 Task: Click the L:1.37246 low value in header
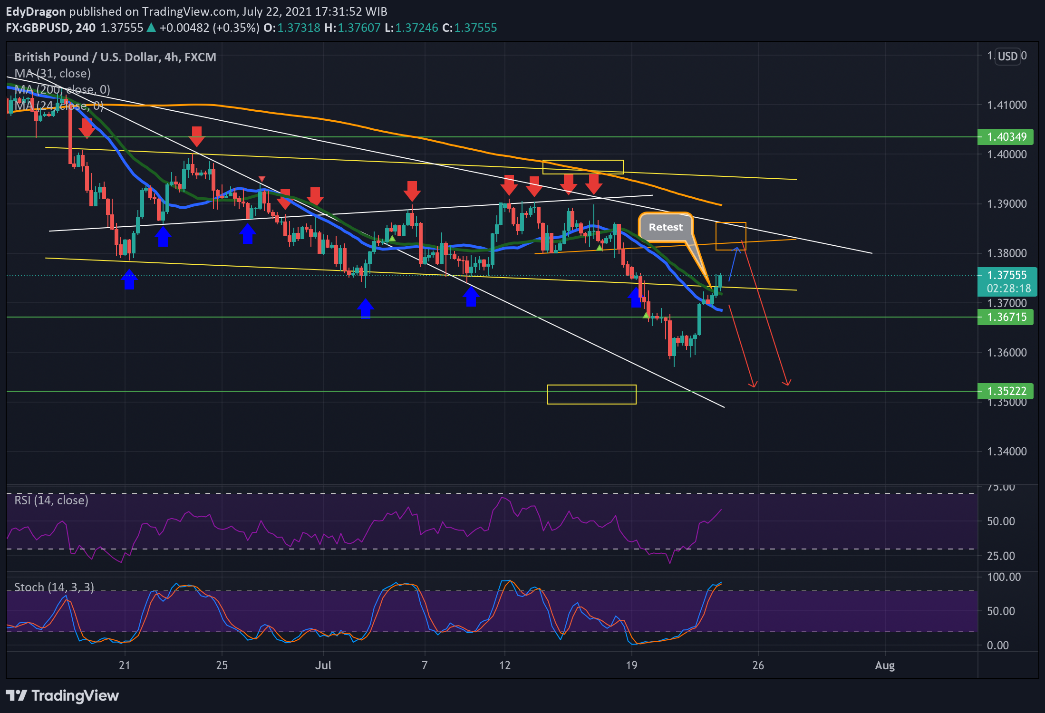(x=411, y=28)
